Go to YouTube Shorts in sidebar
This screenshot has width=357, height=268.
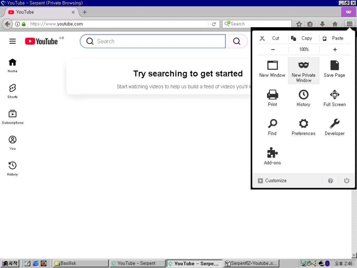coord(12,91)
